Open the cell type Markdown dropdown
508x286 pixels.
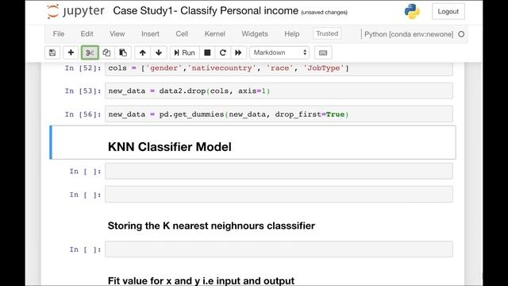click(x=279, y=52)
